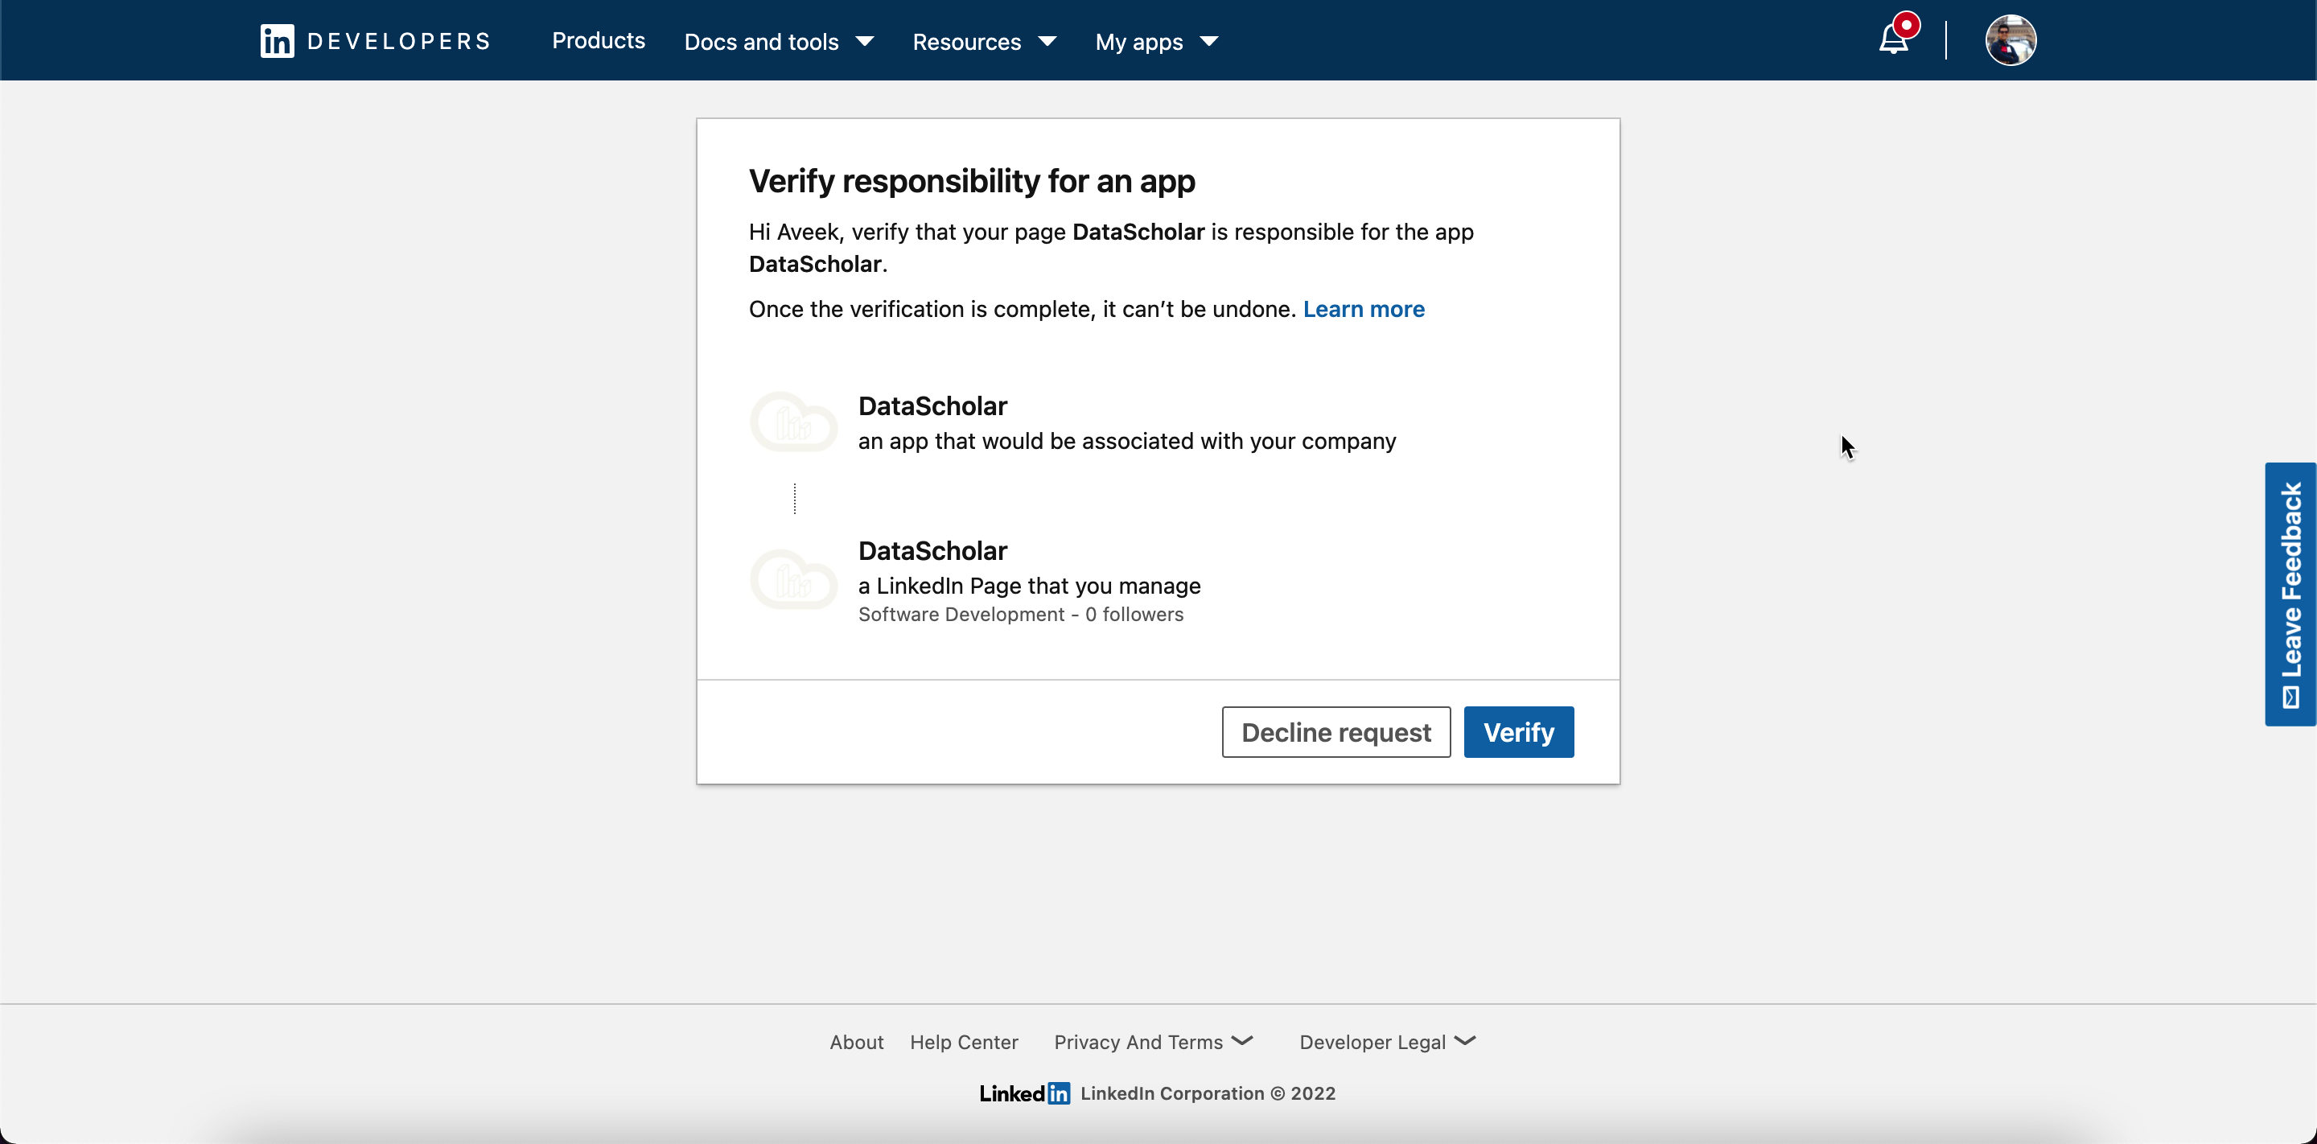Click the red notification badge dot
The height and width of the screenshot is (1144, 2317).
1906,25
